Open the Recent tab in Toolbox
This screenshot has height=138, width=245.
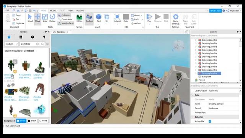33,37
